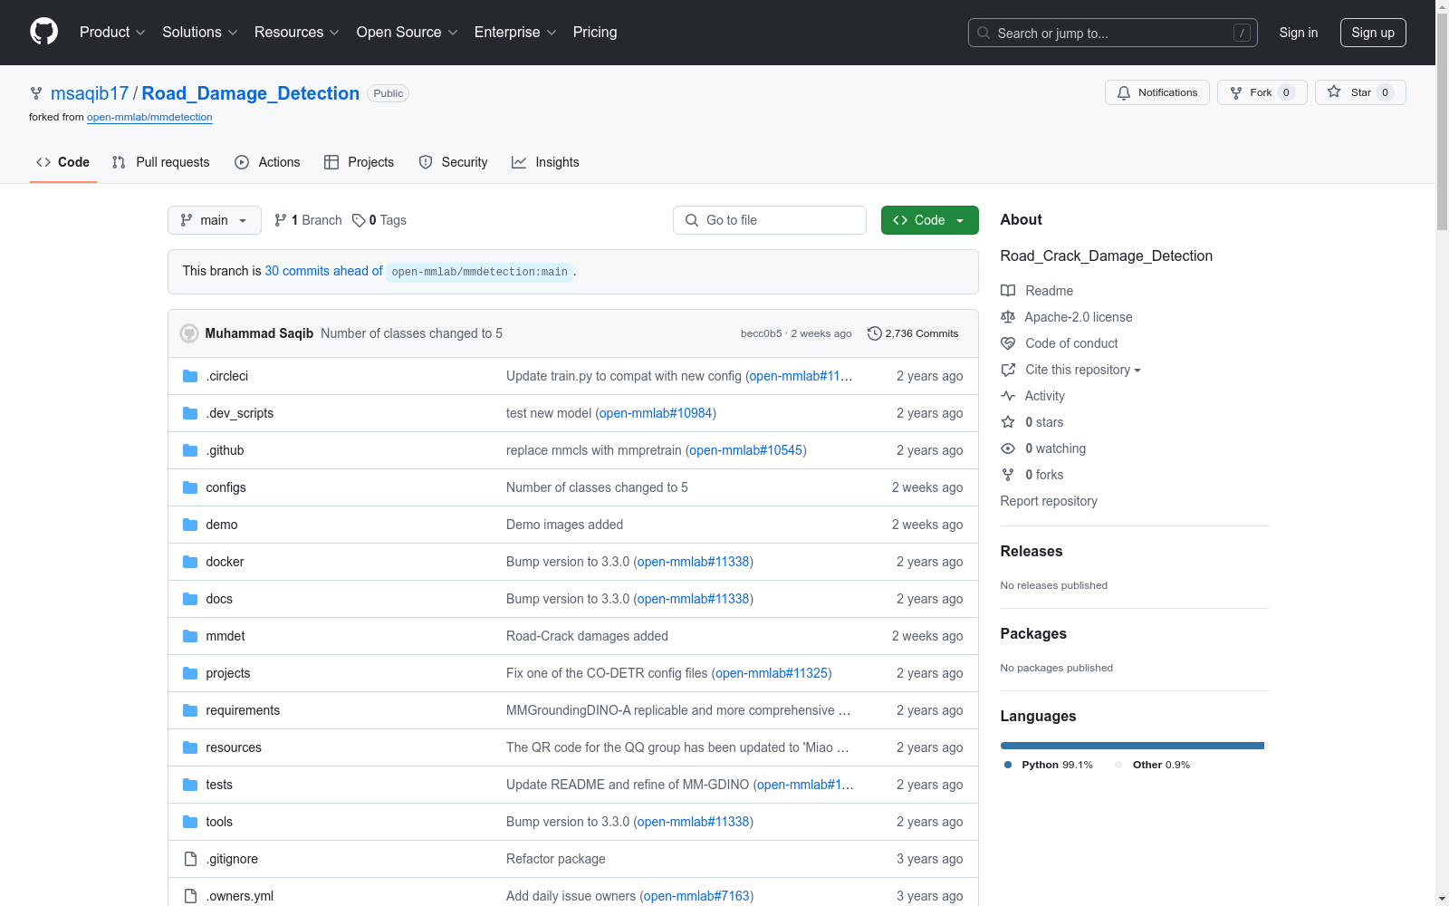The image size is (1449, 906).
Task: Click the .circleci folder icon
Action: 190,376
